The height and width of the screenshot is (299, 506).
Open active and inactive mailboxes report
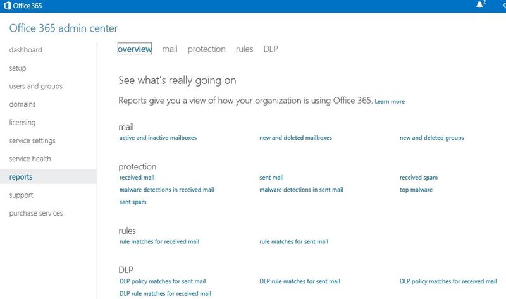click(158, 138)
